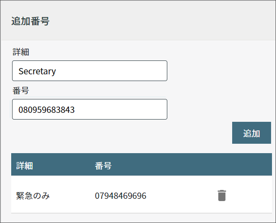Select the 緊急のみ cell in table

[33, 196]
